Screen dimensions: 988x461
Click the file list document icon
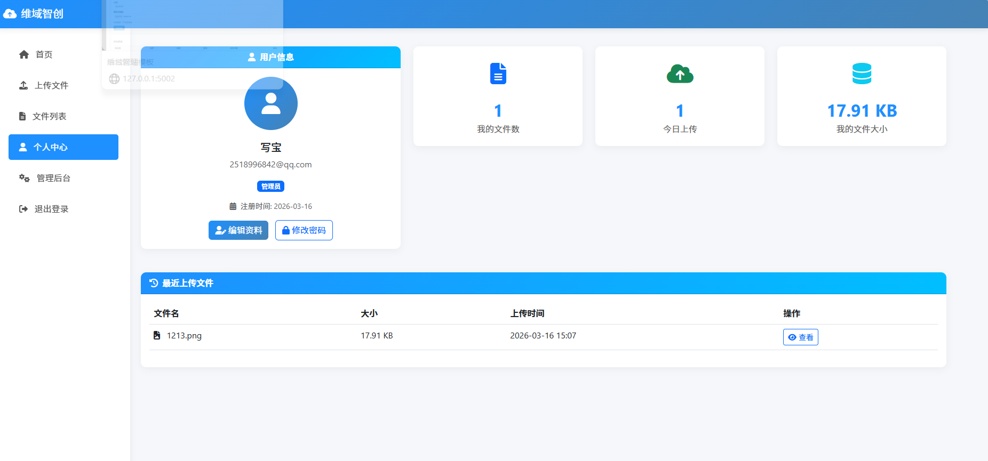[x=22, y=116]
